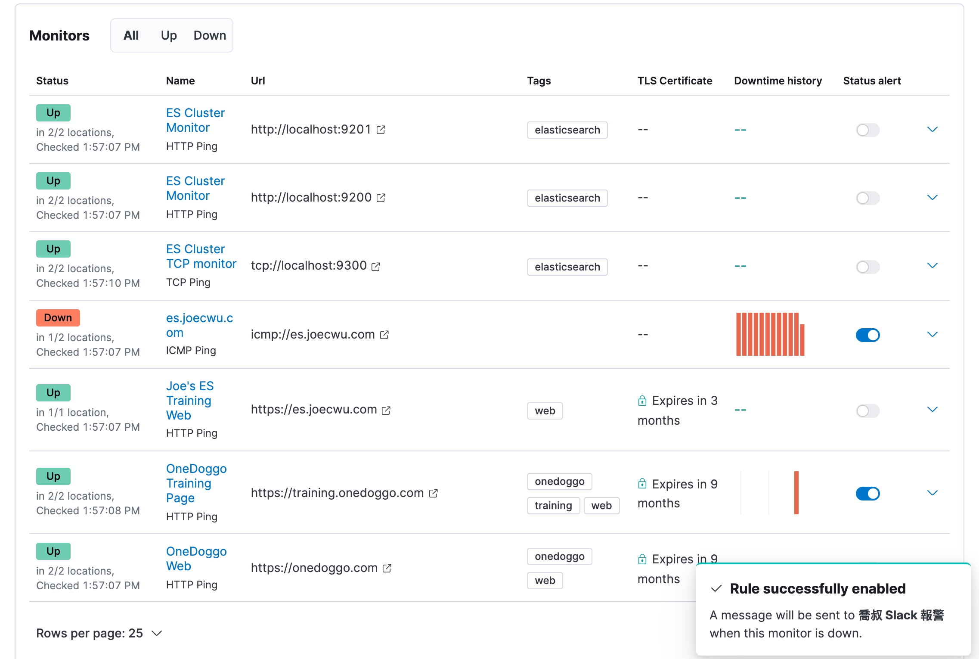Open external link icon for http://localhost:9200
The image size is (979, 659).
click(x=381, y=198)
